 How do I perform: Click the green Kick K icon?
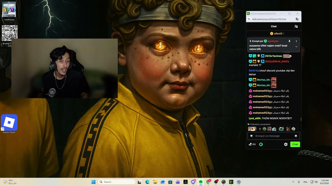261,144
